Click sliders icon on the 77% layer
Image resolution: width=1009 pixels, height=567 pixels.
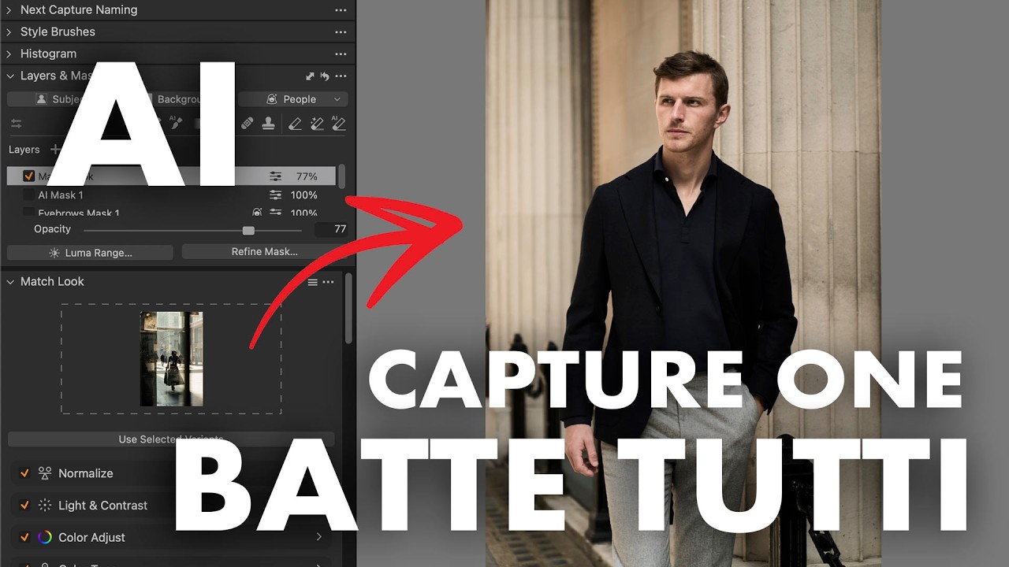point(275,176)
